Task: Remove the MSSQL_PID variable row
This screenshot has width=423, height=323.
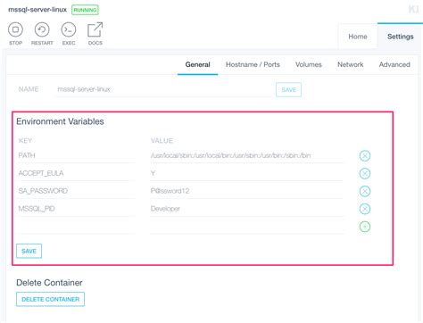Action: (x=365, y=209)
